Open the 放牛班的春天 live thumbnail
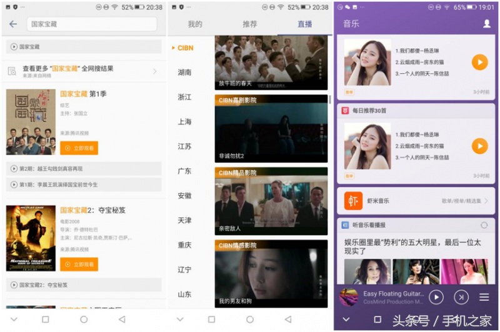The width and height of the screenshot is (500, 332). pos(271,63)
